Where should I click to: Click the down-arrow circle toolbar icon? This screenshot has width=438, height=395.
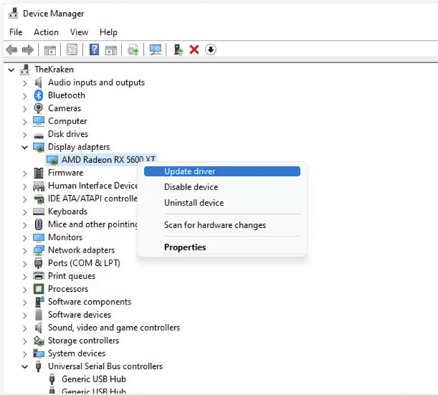pyautogui.click(x=211, y=50)
